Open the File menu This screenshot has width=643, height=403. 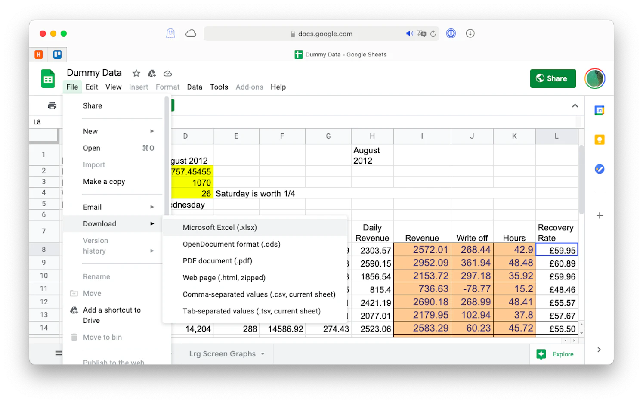pos(72,87)
